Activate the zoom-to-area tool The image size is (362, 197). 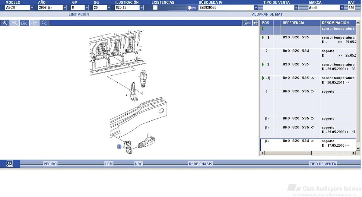24,23
